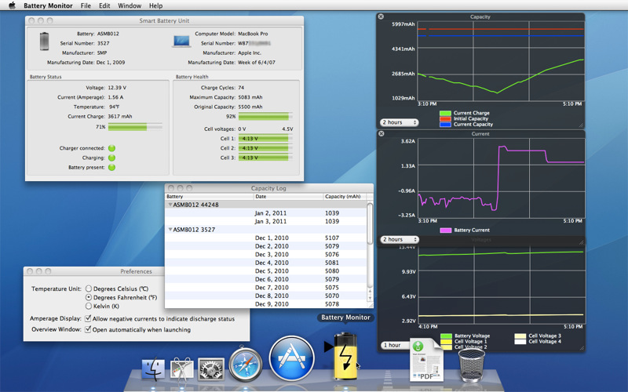Click the Cell Voltage 3 legend swatch
This screenshot has width=628, height=392.
(x=520, y=336)
